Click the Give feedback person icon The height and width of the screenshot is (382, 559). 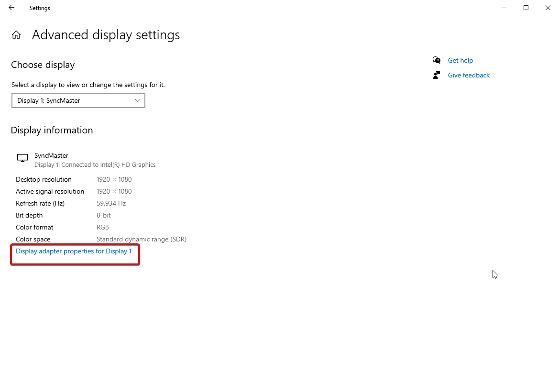pyautogui.click(x=436, y=75)
